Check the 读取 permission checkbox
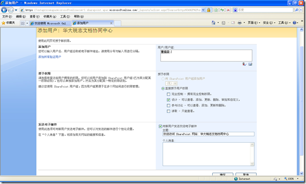 168,111
